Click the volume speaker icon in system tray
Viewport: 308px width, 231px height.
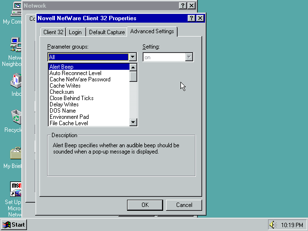click(x=273, y=225)
